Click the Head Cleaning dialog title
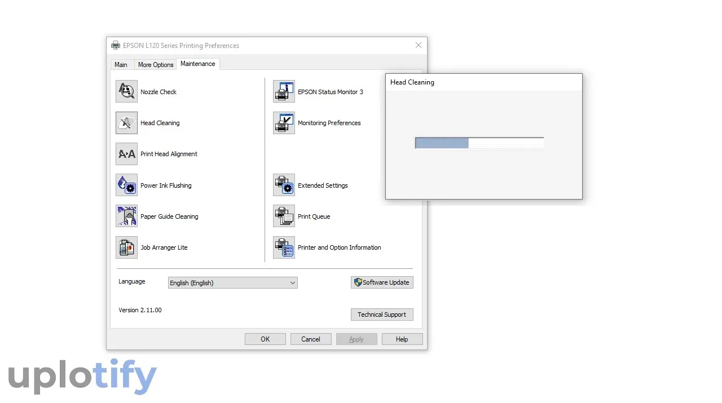The height and width of the screenshot is (403, 722). click(x=412, y=82)
